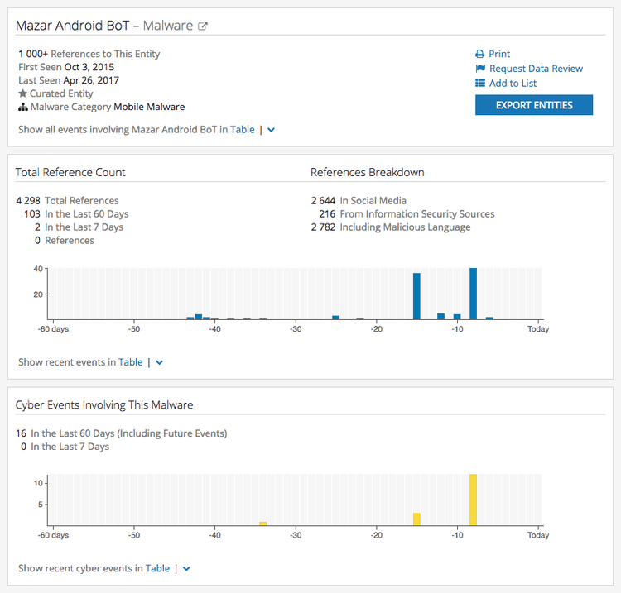Click the small yellow bar near -34 days
621x593 pixels.
point(262,523)
